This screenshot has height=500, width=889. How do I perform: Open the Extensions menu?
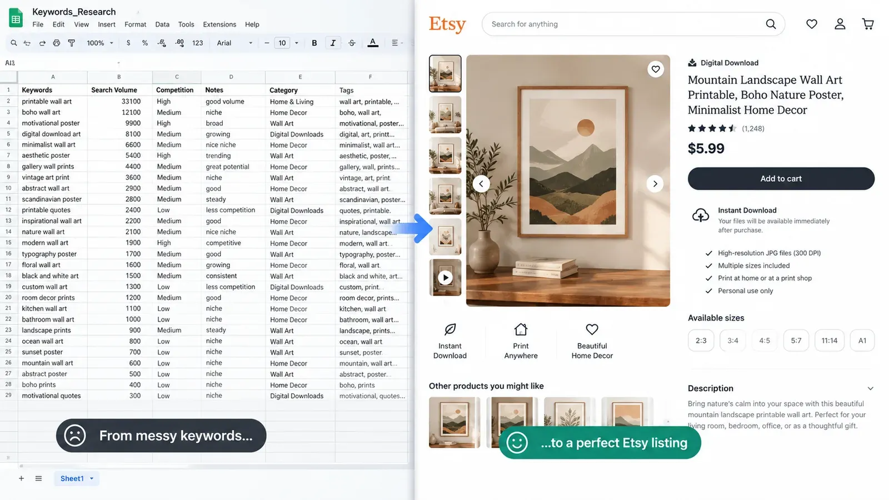(219, 24)
